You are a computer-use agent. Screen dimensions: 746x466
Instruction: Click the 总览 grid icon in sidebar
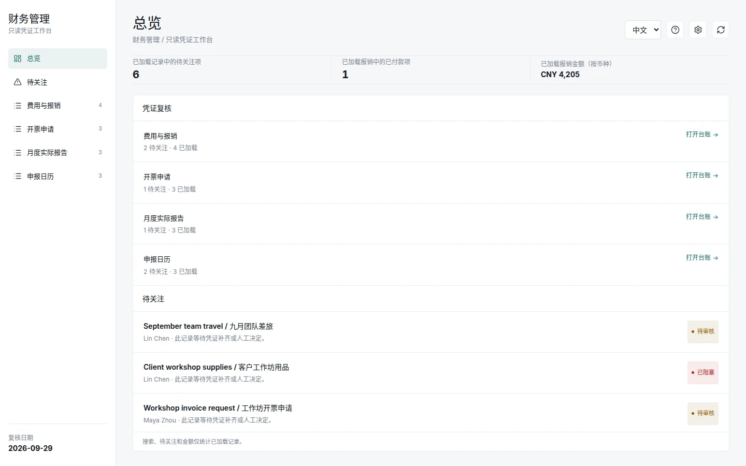coord(18,59)
